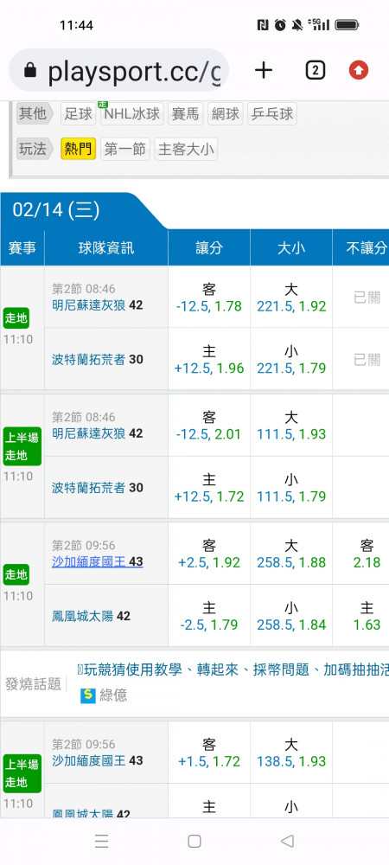The image size is (389, 865).
Task: Choose the 網球 category
Action: pos(226,113)
